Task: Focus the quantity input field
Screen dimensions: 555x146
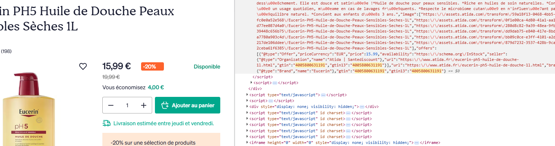Action: click(127, 106)
